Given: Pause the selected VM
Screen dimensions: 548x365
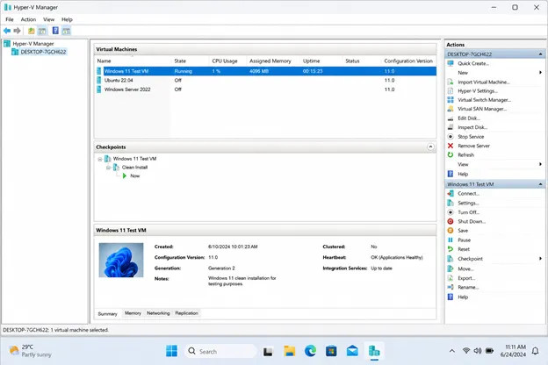Looking at the screenshot, I should [464, 240].
